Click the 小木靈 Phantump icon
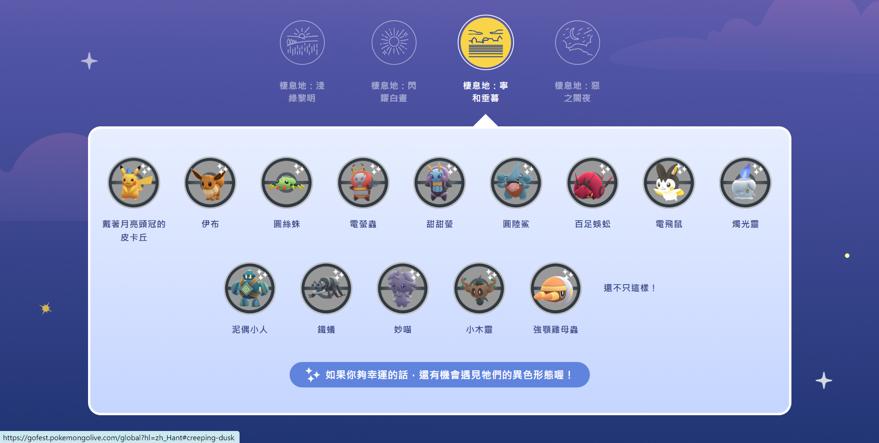 479,288
